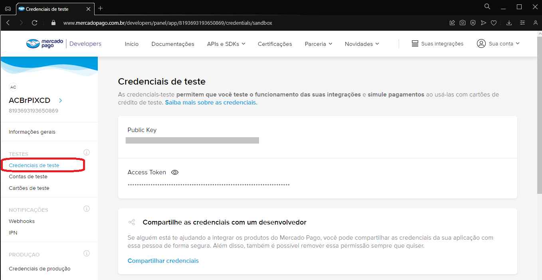This screenshot has height=280, width=542.
Task: Expand the ACBrPIXCD application chevron
Action: pos(61,101)
